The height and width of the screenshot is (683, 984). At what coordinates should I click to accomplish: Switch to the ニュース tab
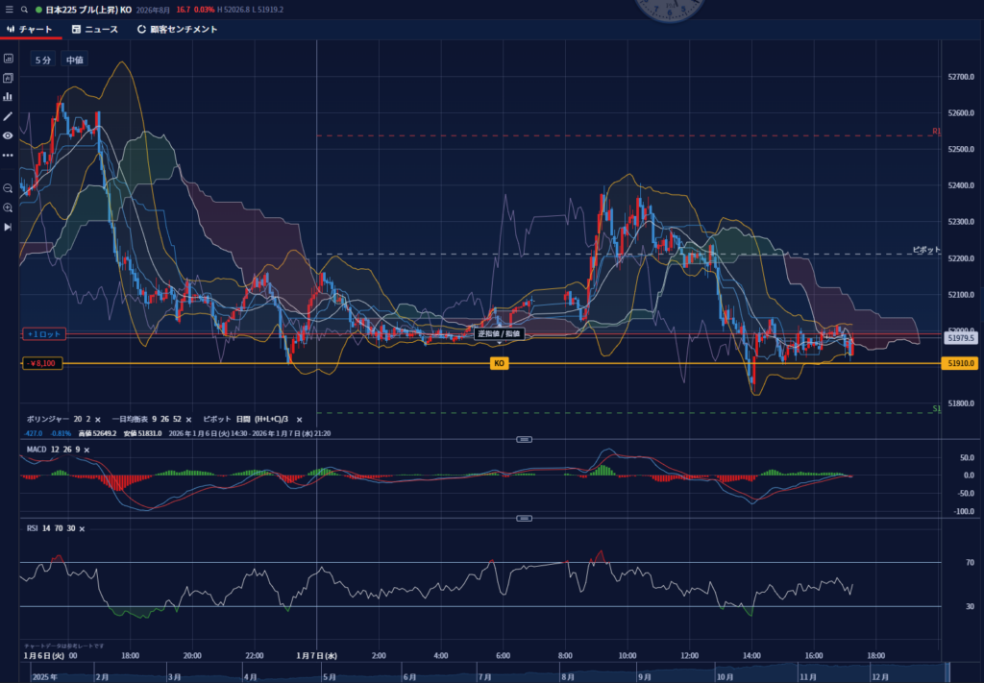coord(95,29)
